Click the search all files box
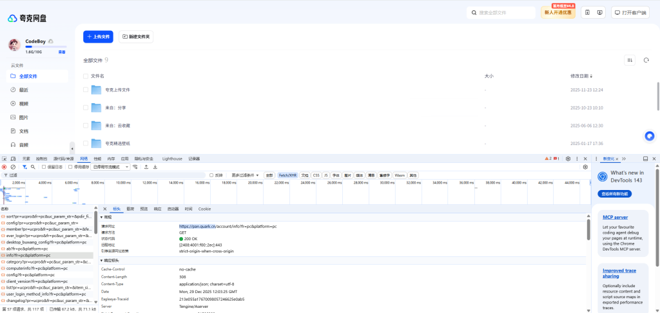 501,13
